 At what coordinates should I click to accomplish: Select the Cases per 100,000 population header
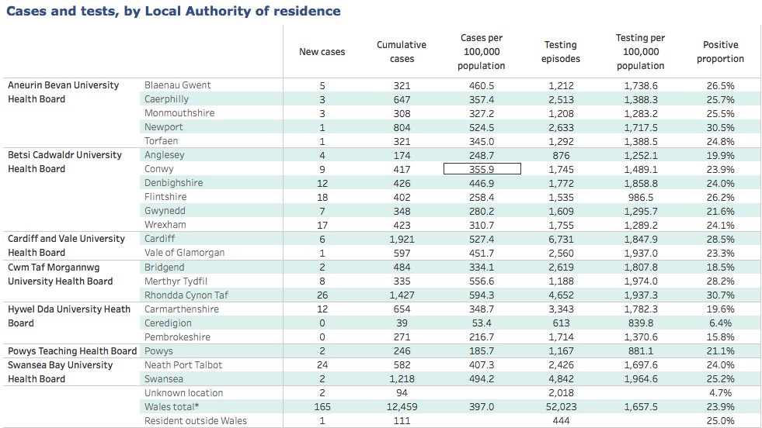[481, 52]
